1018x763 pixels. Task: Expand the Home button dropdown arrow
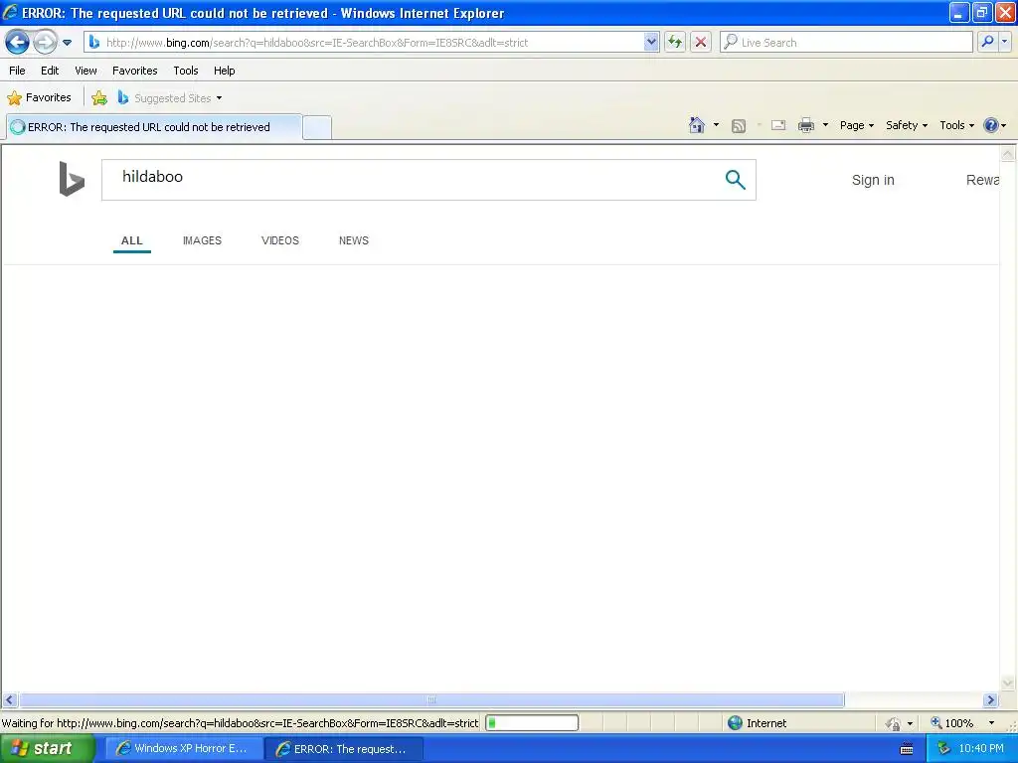716,125
